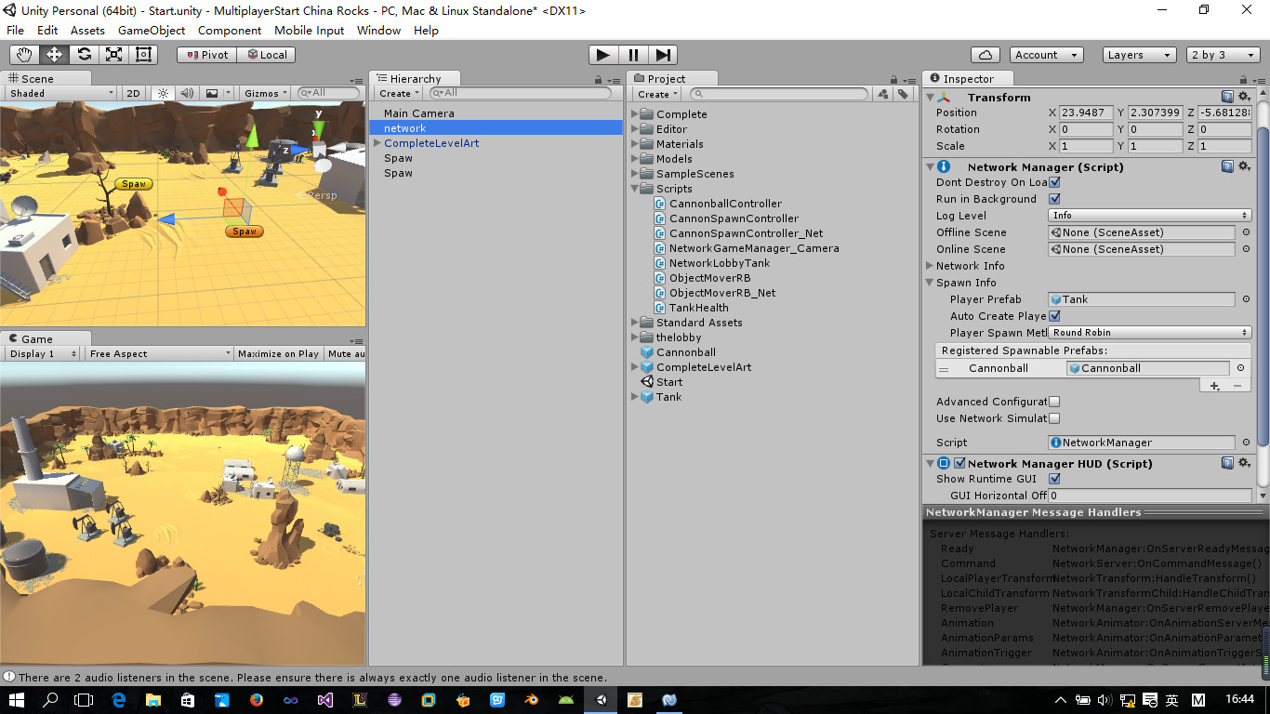Click Maximize on Play button
The image size is (1270, 714).
(x=278, y=354)
